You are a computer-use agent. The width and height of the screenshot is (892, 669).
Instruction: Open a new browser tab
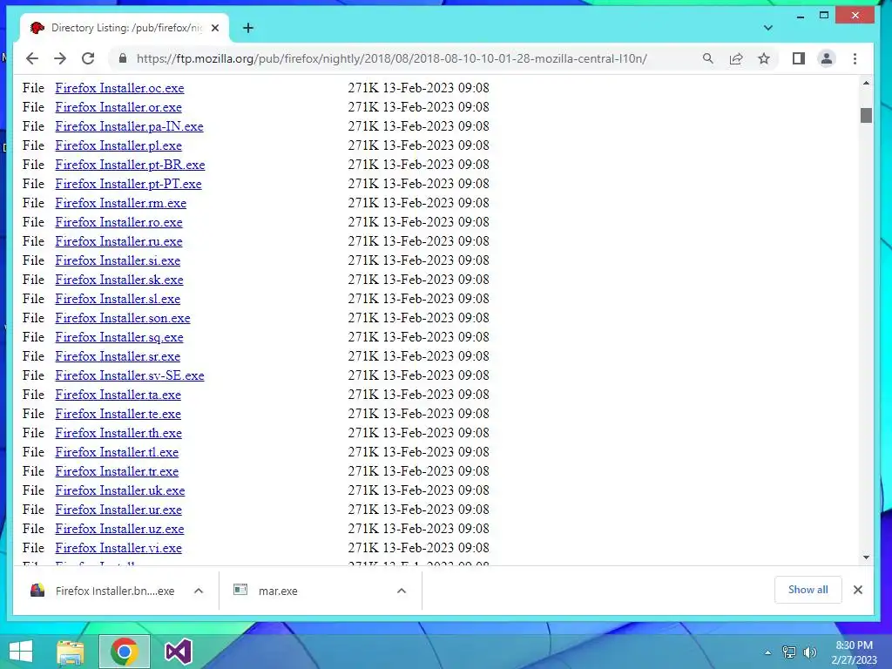coord(248,28)
